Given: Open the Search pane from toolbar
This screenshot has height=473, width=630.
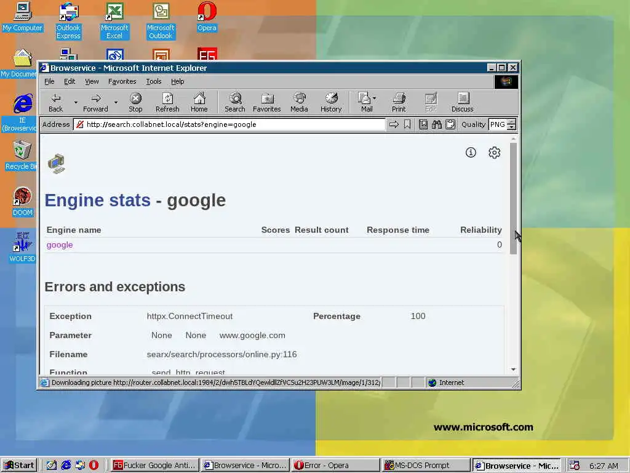Looking at the screenshot, I should click(x=234, y=103).
